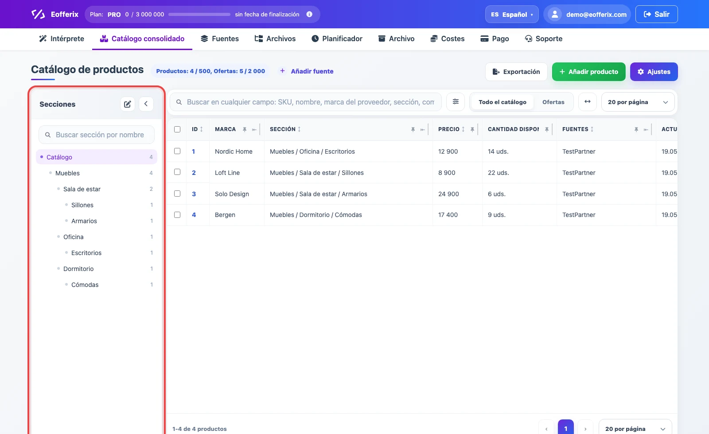Select Oficina section in tree
709x434 pixels.
(x=74, y=237)
